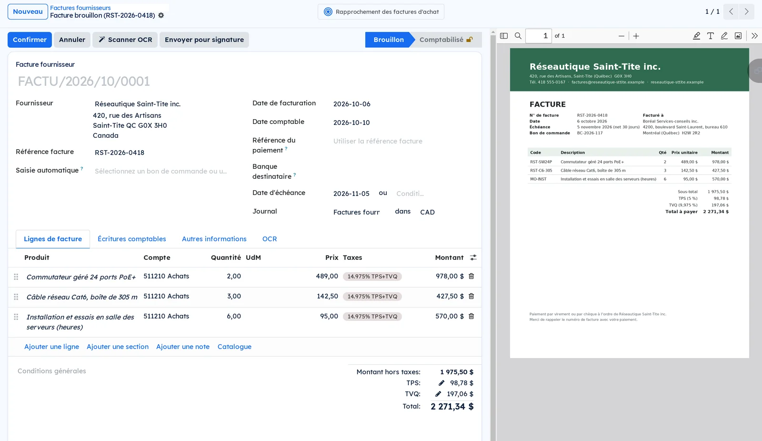Viewport: 762px width, 441px height.
Task: Open the Autres informations tab
Action: 214,239
